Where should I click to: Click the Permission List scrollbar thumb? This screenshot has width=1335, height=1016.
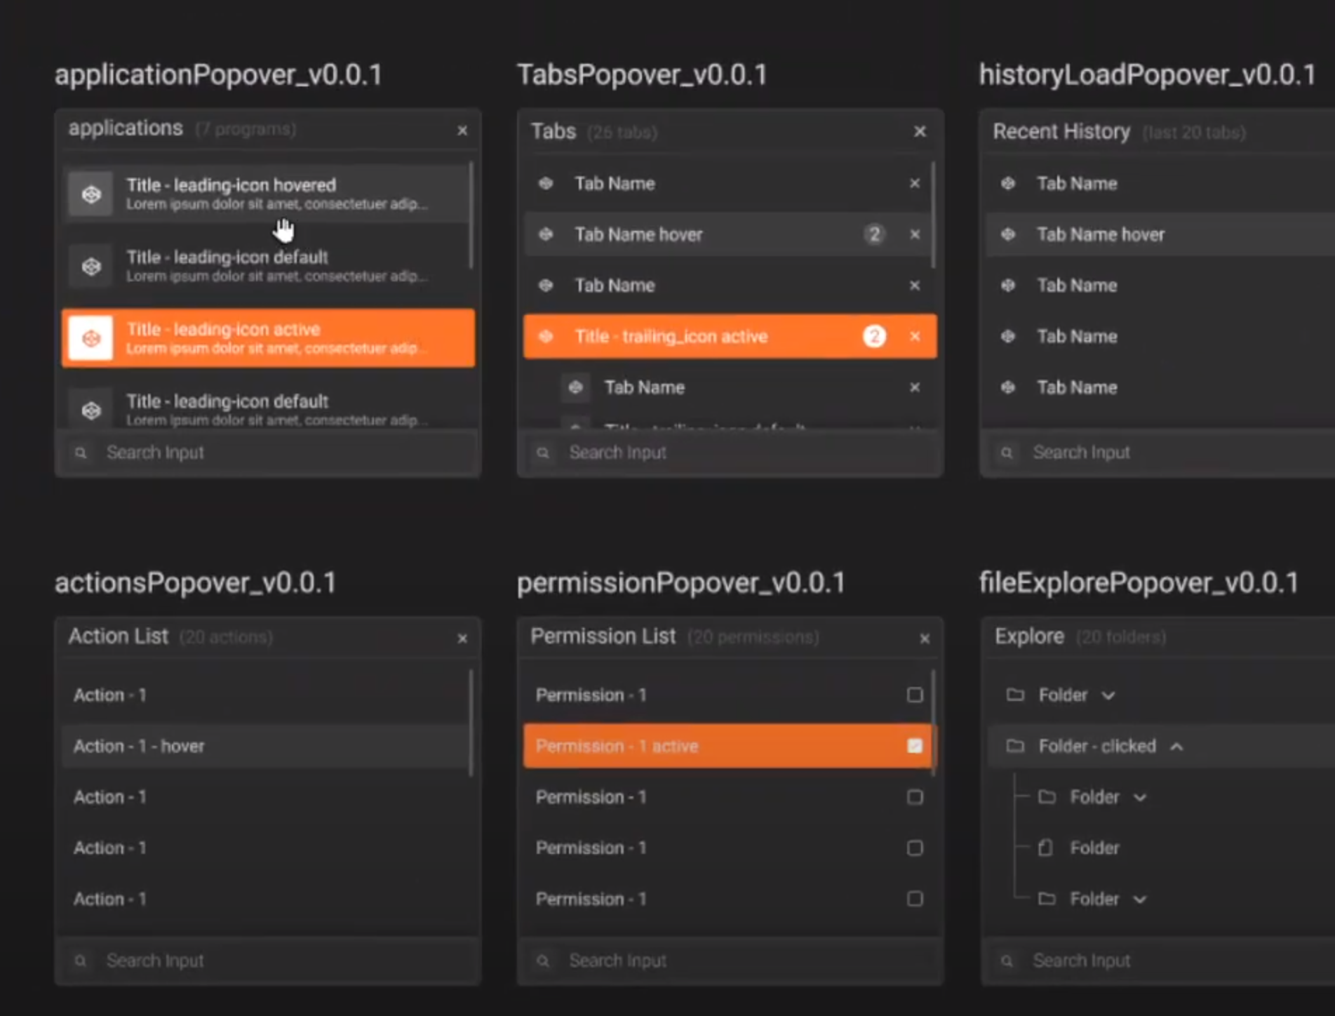pyautogui.click(x=933, y=723)
